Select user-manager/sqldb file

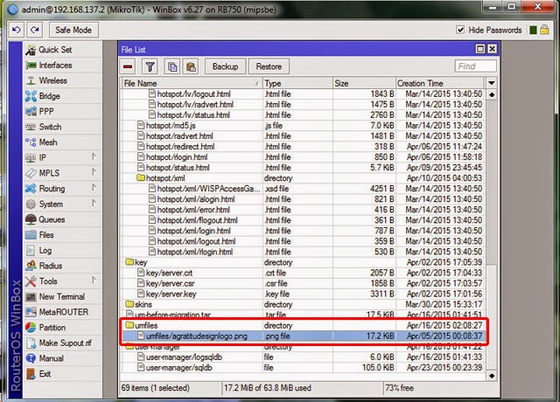pyautogui.click(x=303, y=367)
